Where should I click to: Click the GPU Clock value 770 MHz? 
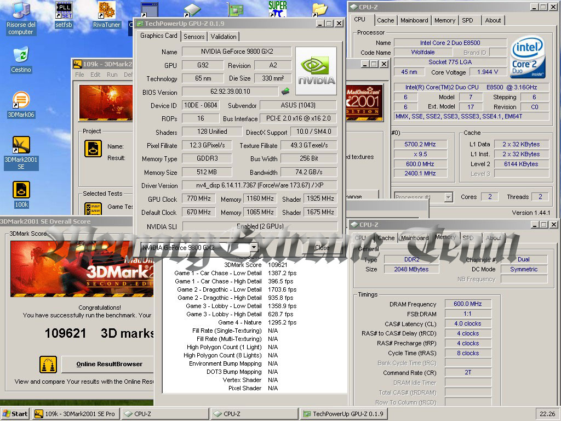point(199,198)
